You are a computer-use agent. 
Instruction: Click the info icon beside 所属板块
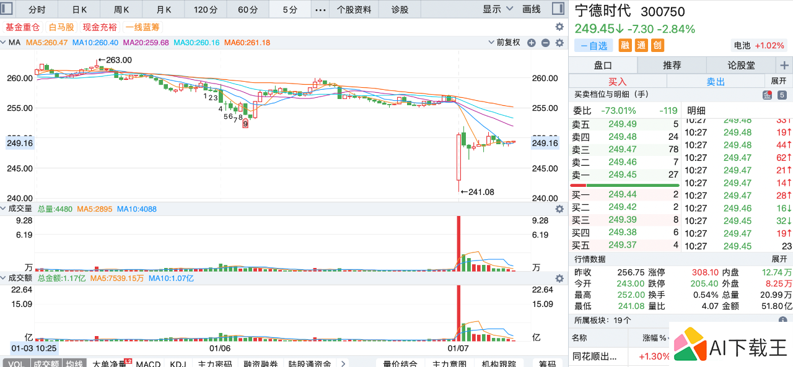[783, 320]
